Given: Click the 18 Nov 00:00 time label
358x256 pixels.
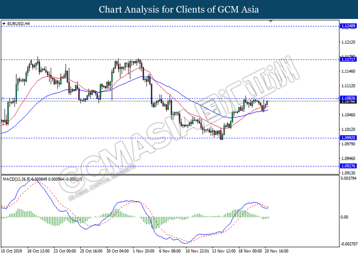Looking at the screenshot, I should [x=250, y=251].
